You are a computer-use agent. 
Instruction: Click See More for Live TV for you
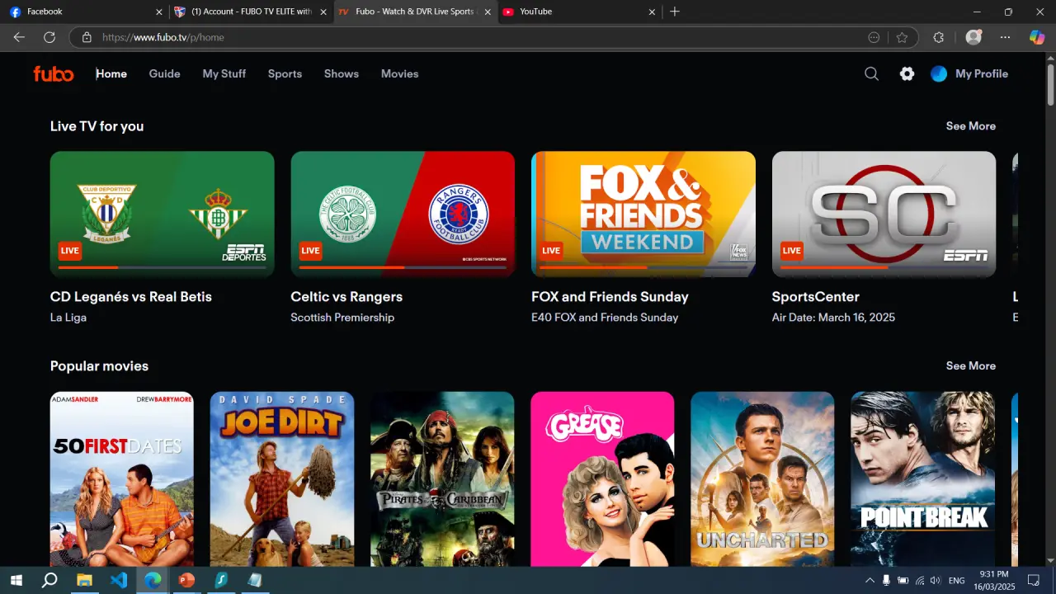tap(970, 126)
